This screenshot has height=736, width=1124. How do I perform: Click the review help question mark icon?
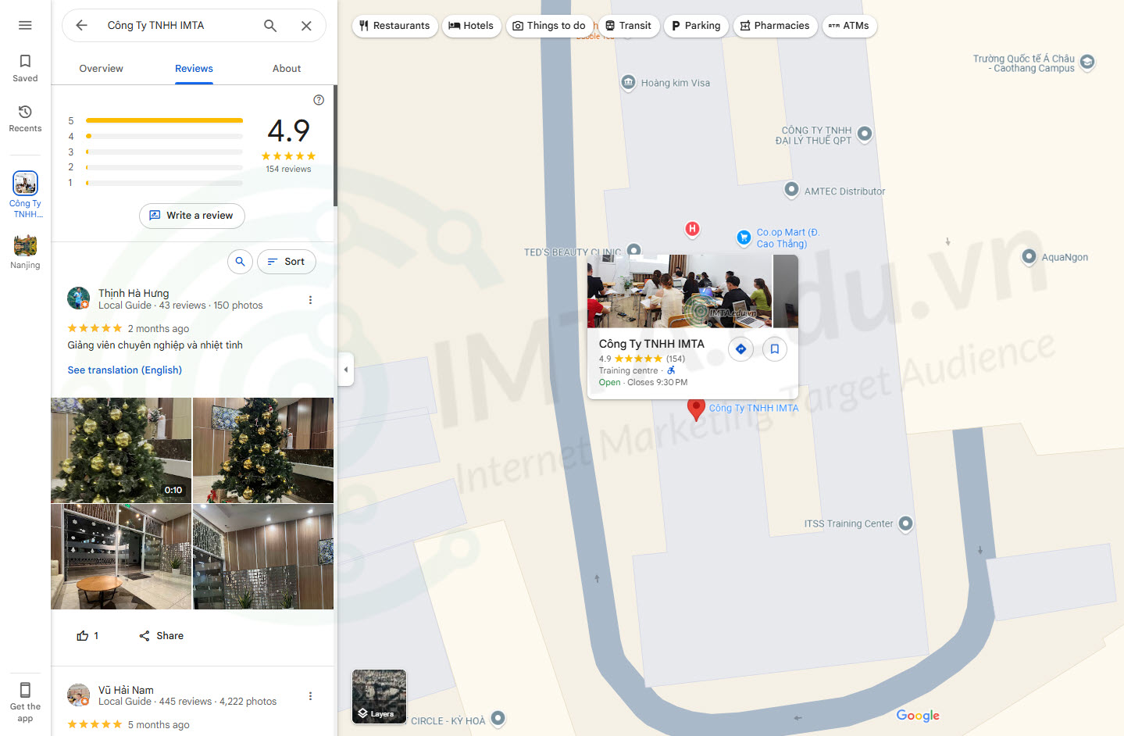pyautogui.click(x=319, y=100)
